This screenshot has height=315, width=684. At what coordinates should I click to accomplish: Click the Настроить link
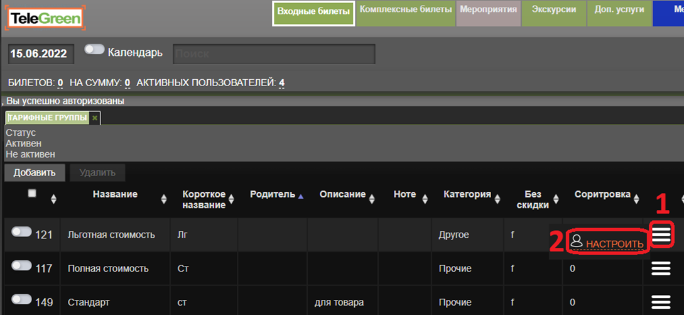pos(614,243)
